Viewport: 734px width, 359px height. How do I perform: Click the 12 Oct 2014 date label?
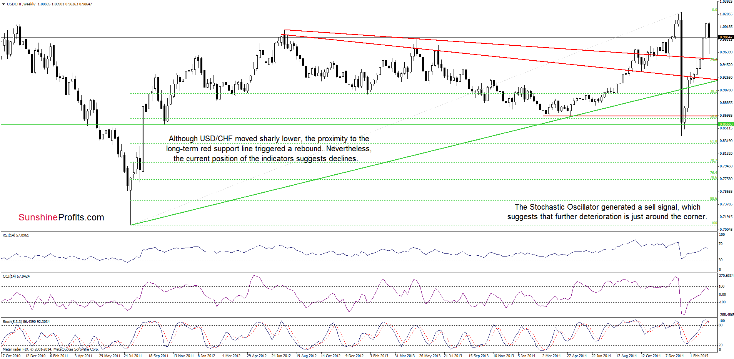click(651, 356)
